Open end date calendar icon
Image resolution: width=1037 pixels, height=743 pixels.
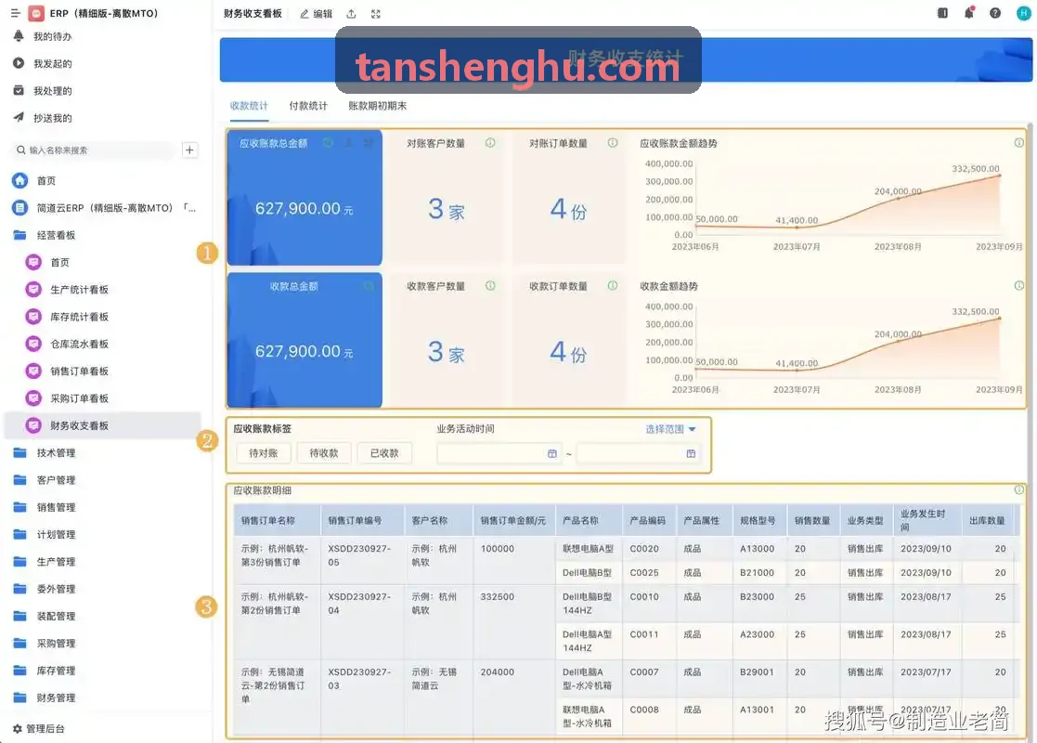coord(691,453)
